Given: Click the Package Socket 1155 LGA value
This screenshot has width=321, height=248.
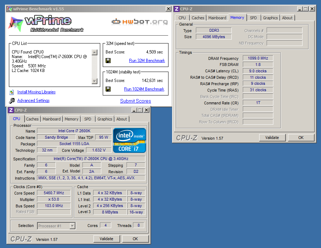Looking at the screenshot, I should 74,144.
